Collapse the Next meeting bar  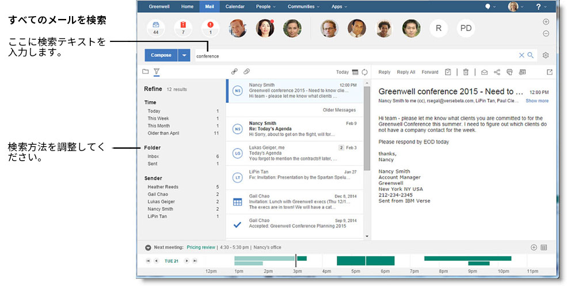[x=148, y=248]
